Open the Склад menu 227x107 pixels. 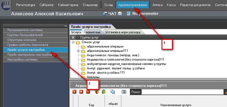click(109, 5)
